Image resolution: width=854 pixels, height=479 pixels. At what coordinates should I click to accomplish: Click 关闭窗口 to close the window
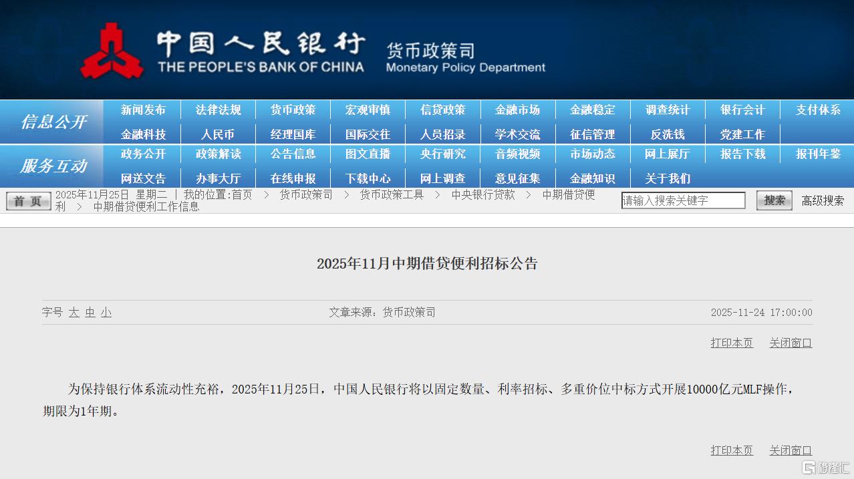pyautogui.click(x=790, y=342)
